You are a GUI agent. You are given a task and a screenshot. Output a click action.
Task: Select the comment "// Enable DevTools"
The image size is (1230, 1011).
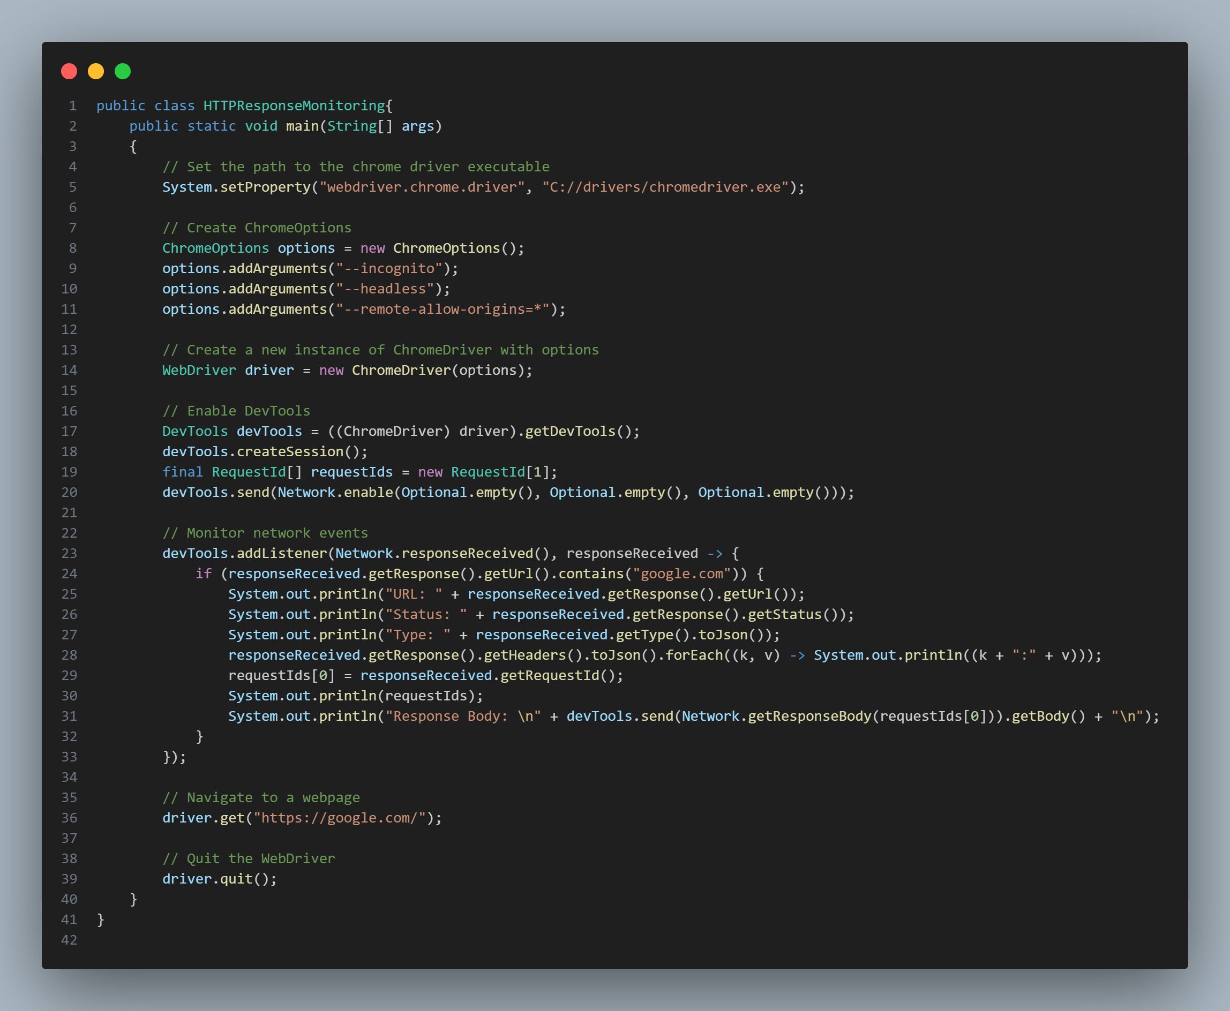coord(237,411)
